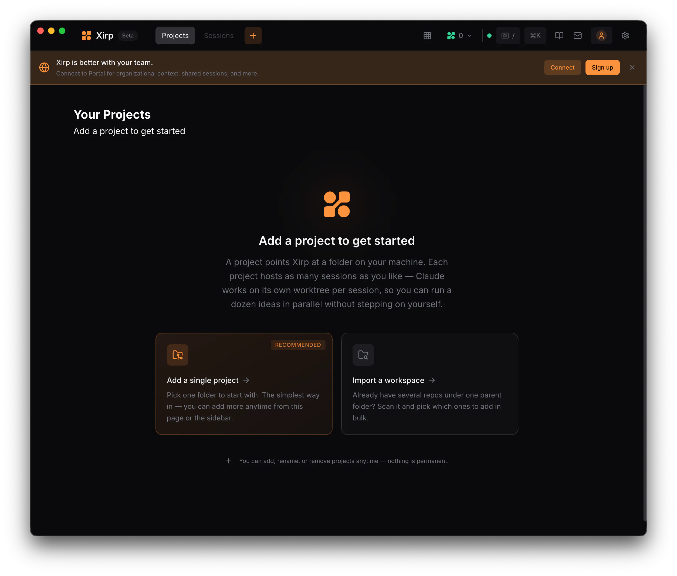Click the plus icon in footer note
The height and width of the screenshot is (576, 677).
(x=229, y=461)
